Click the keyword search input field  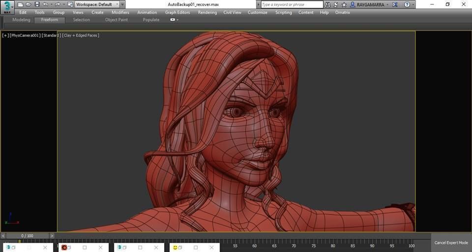click(292, 4)
